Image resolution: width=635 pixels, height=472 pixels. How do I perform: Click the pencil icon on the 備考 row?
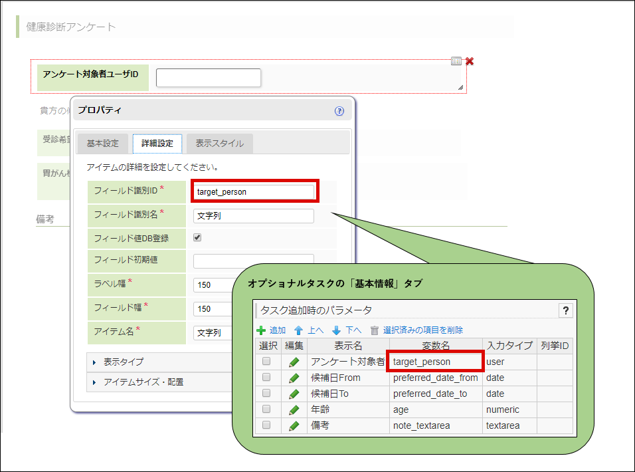294,425
